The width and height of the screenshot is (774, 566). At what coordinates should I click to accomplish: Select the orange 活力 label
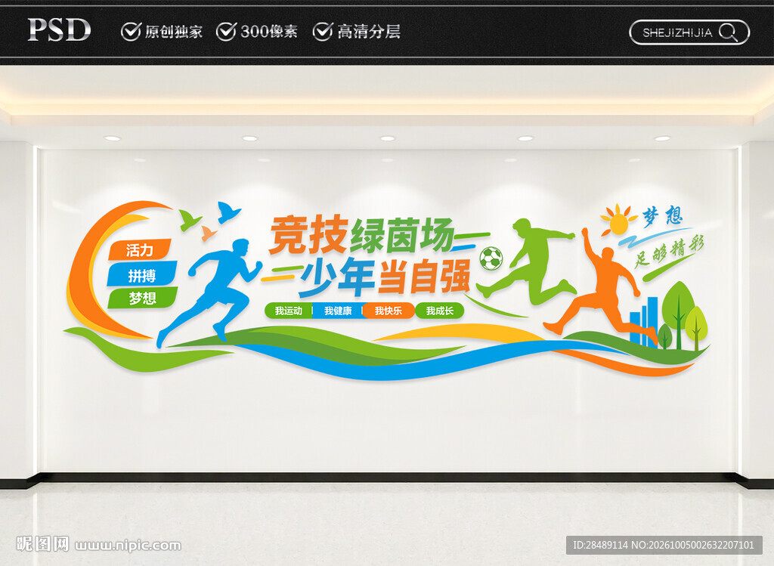pyautogui.click(x=140, y=249)
